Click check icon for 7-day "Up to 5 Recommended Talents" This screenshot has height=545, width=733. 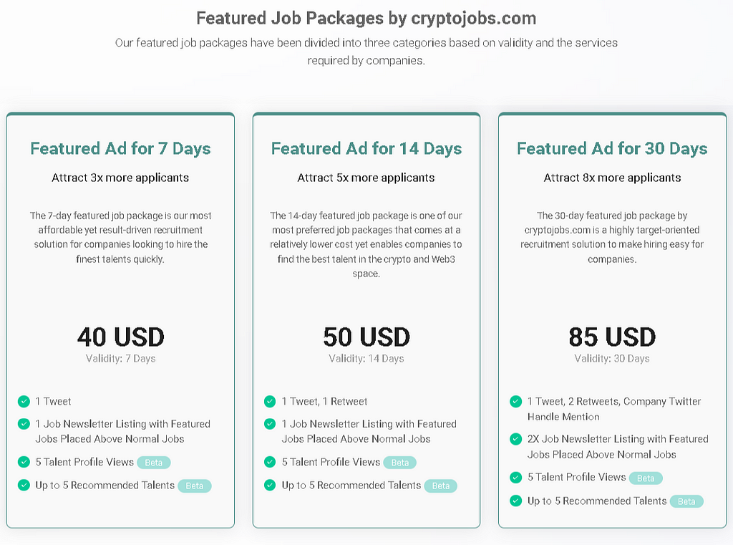(24, 485)
